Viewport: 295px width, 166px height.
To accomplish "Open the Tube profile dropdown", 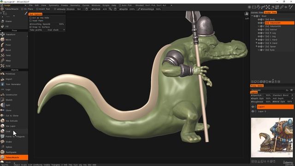I will (56, 30).
